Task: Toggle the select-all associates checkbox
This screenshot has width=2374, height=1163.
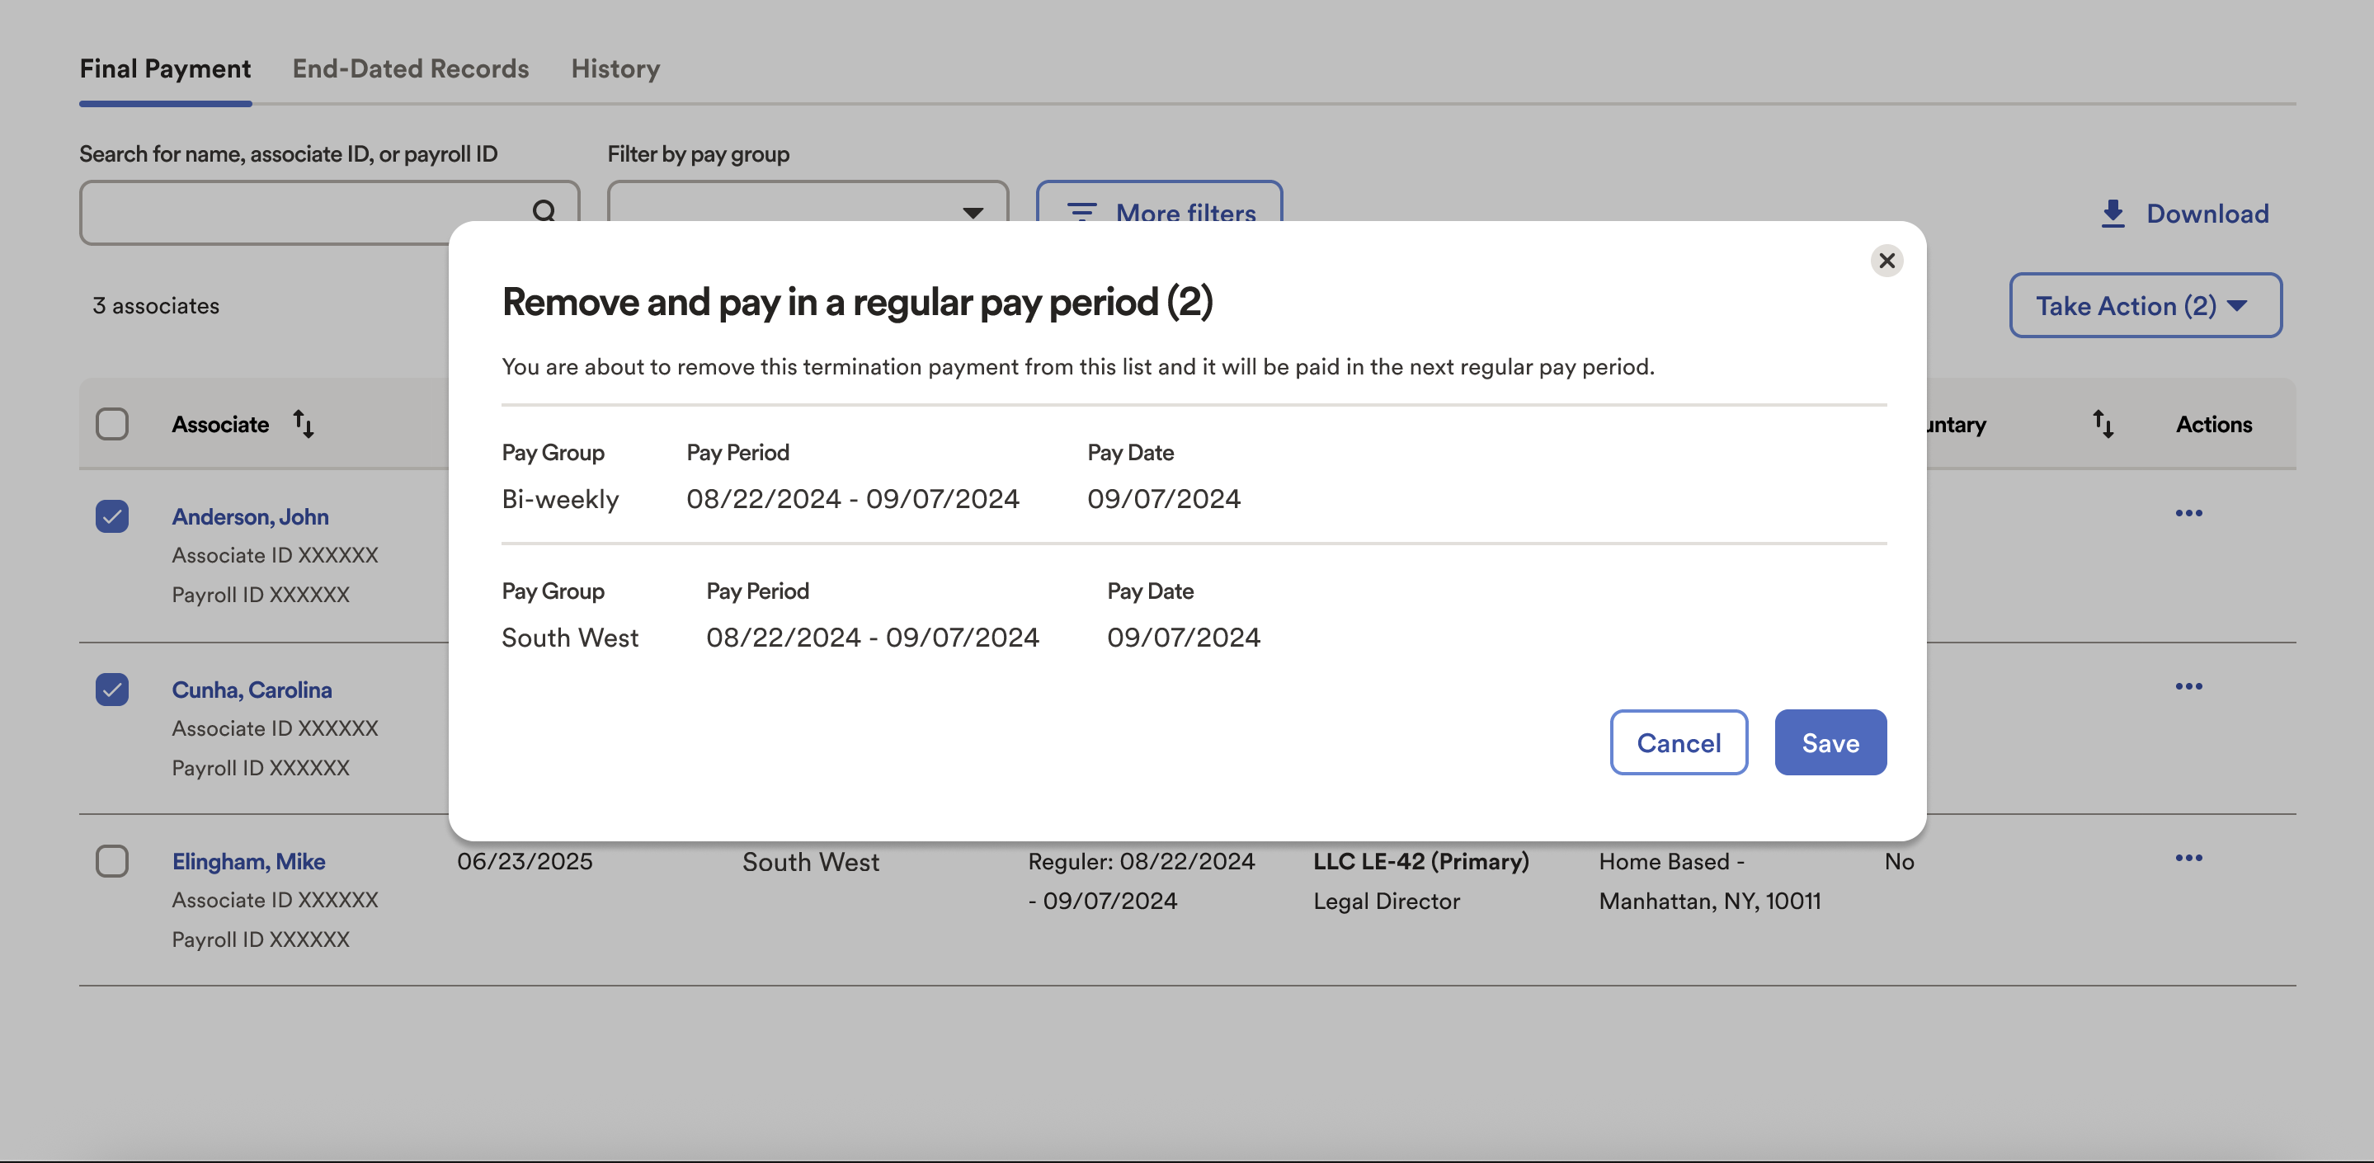Action: [x=111, y=424]
